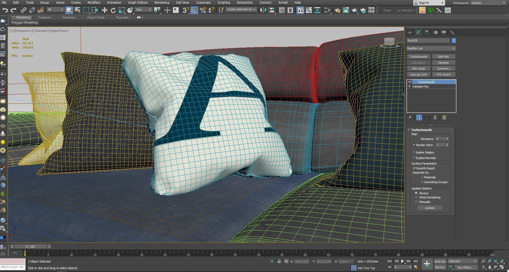
Task: Open the Select by Name list
Action: [78, 10]
